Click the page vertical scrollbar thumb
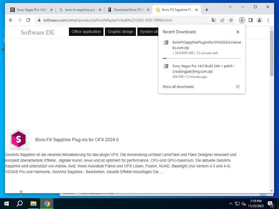Viewport: 279px width, 209px height. pos(272,53)
